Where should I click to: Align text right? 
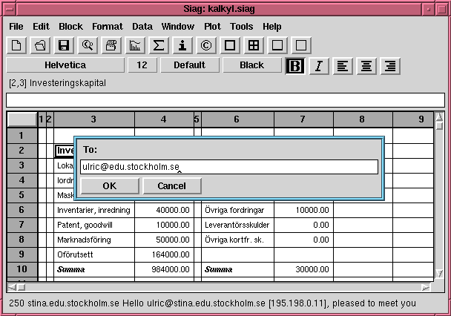[390, 66]
